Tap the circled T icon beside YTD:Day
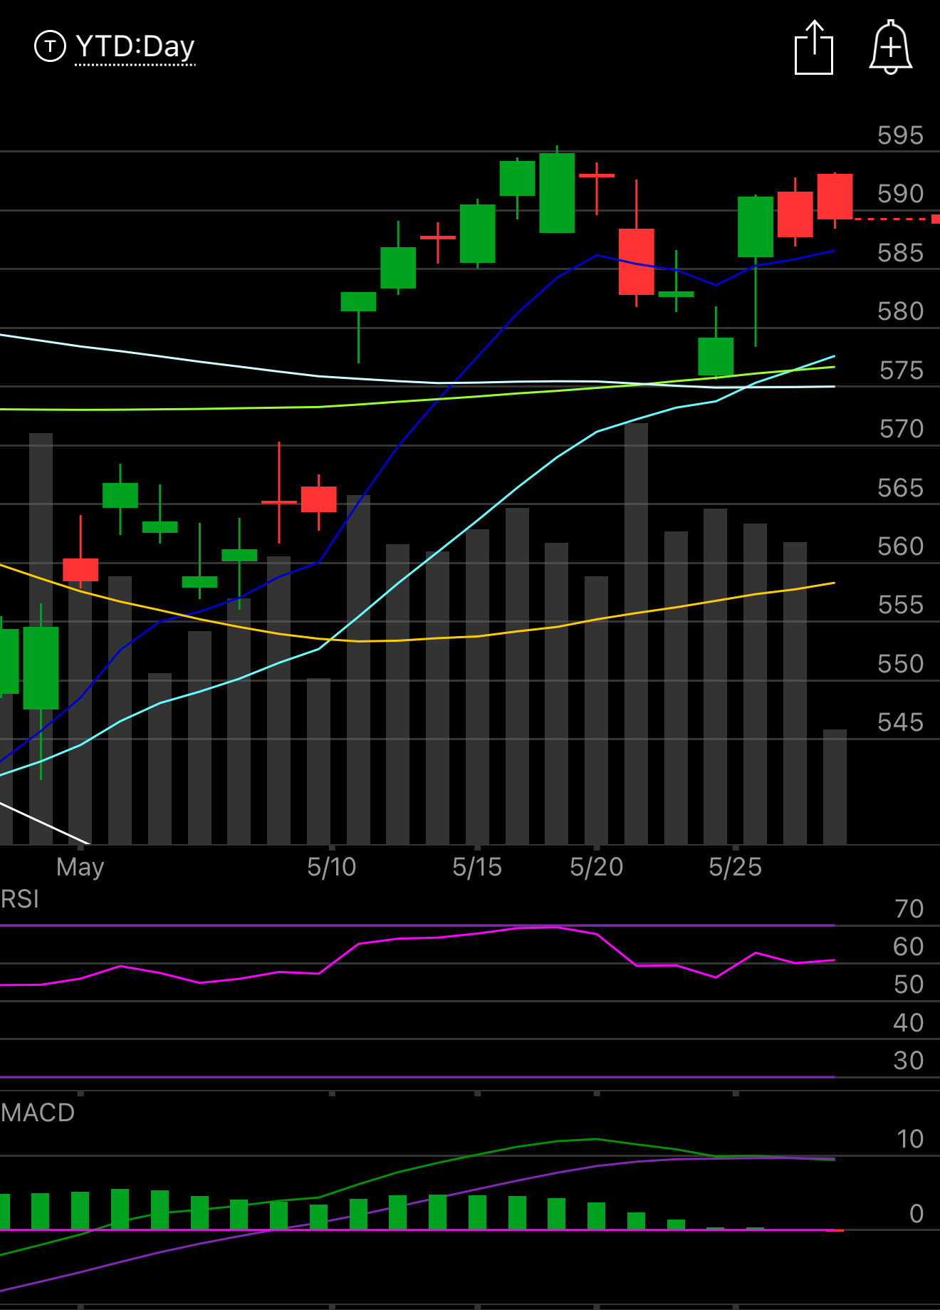Screen dimensions: 940x1310 pos(50,47)
